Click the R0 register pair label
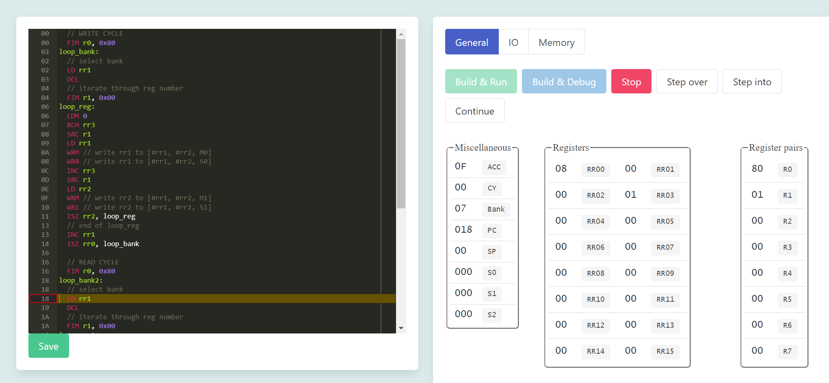 (x=788, y=169)
